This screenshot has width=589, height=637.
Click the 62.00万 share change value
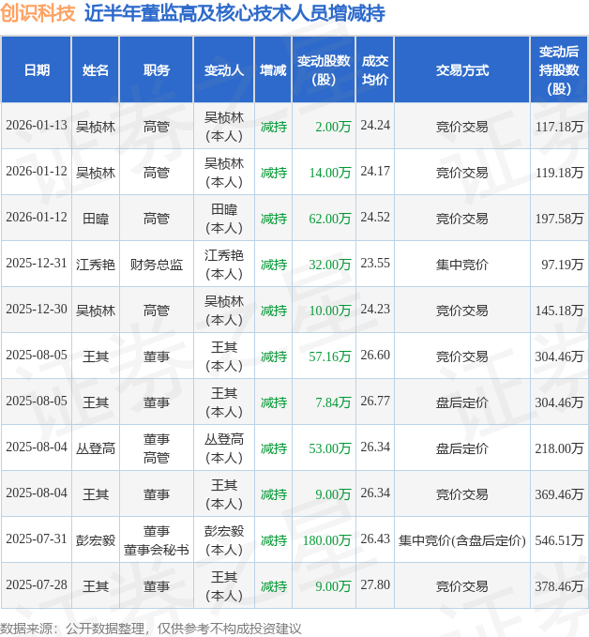coord(330,219)
